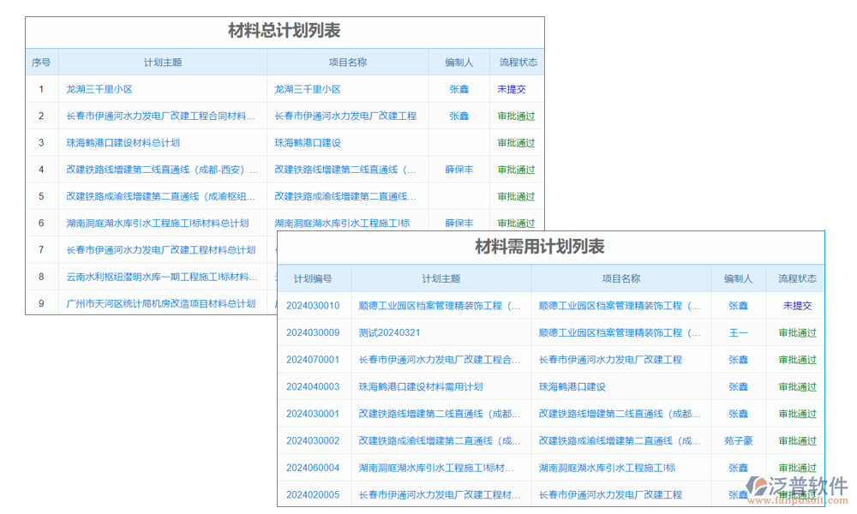Select the 计划主题 column header

[162, 62]
